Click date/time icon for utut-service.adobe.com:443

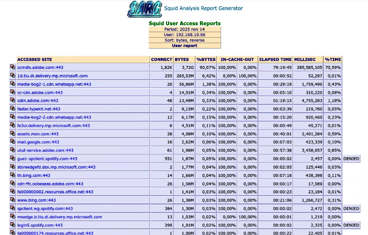click(x=12, y=150)
